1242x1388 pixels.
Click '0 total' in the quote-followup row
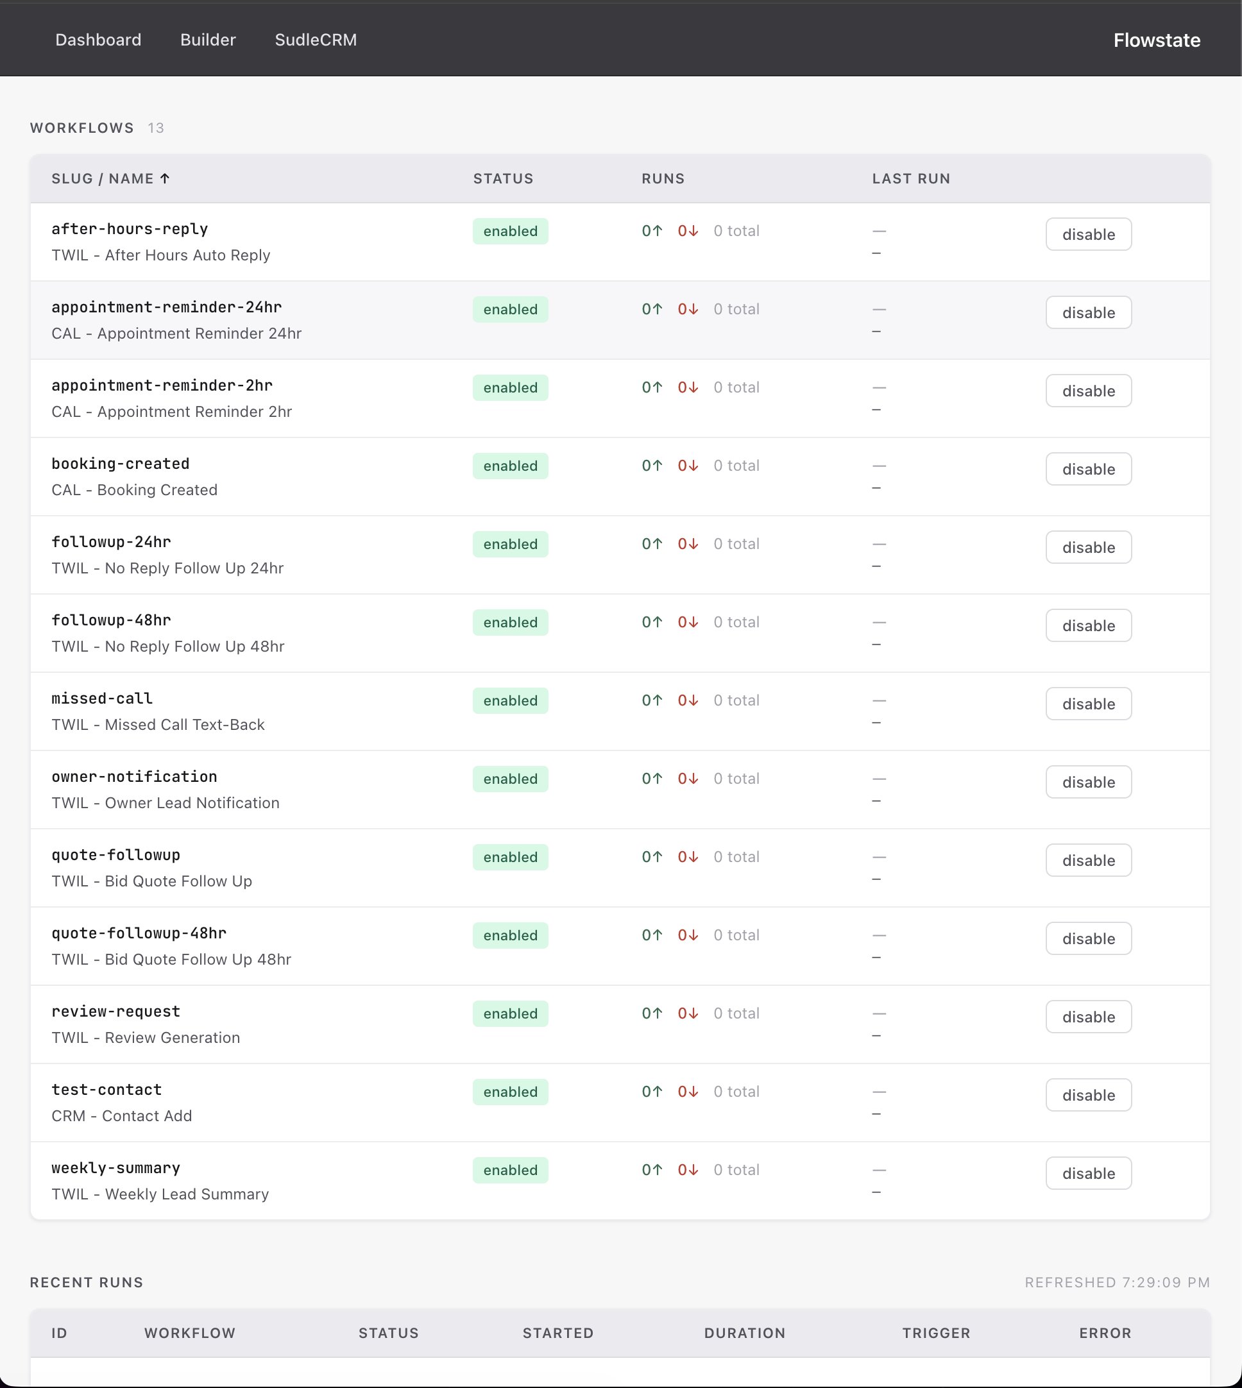[x=736, y=857]
